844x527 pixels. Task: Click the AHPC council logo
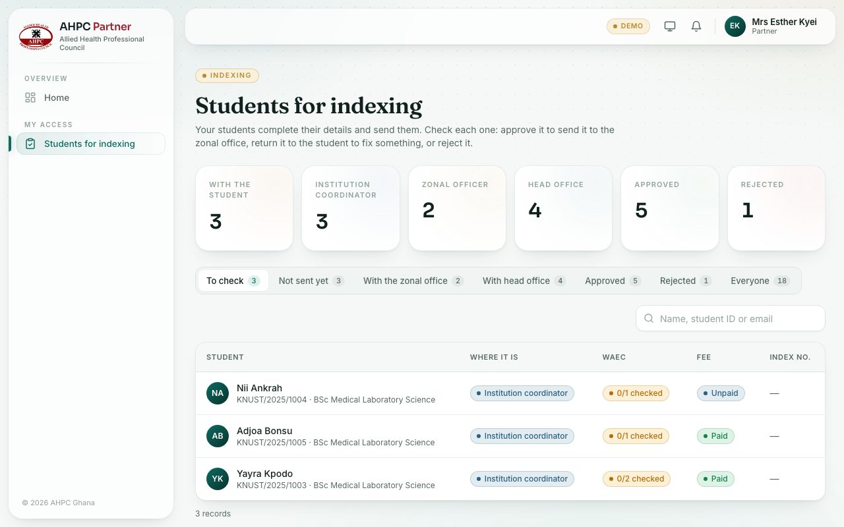tap(36, 37)
